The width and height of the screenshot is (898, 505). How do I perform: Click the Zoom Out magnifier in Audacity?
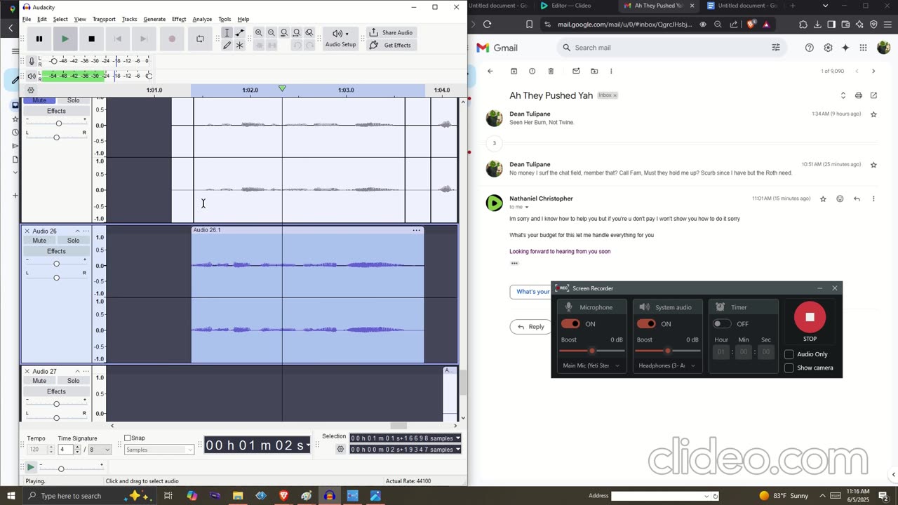(x=272, y=33)
